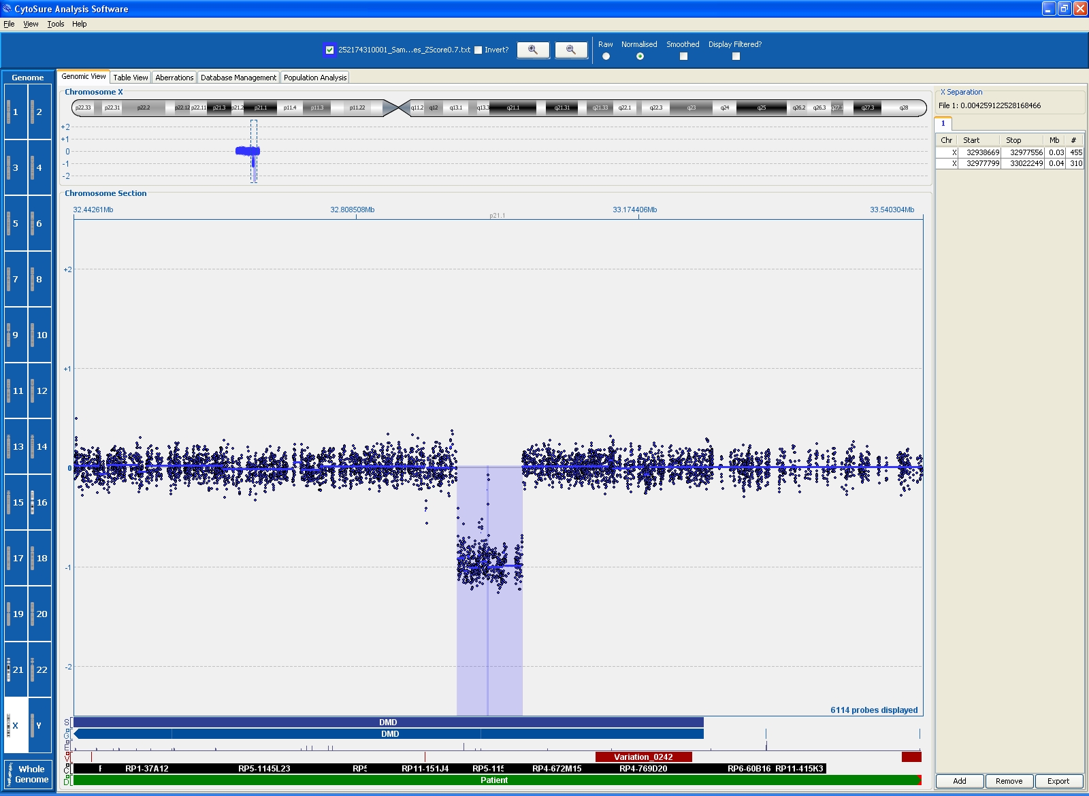1089x796 pixels.
Task: Click the RP5-1145L23 clone label
Action: pyautogui.click(x=264, y=769)
